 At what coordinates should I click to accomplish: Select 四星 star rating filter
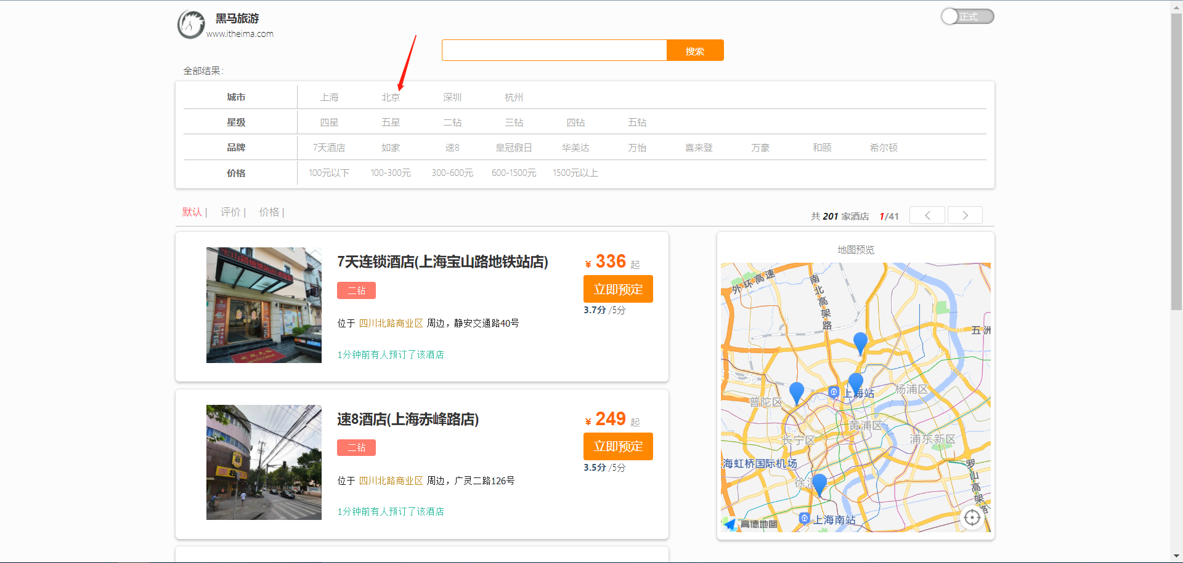click(329, 122)
